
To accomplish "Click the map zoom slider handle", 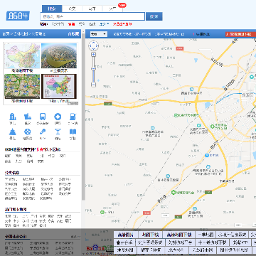I will point(94,68).
